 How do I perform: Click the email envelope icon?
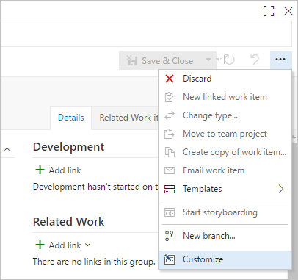pyautogui.click(x=170, y=170)
